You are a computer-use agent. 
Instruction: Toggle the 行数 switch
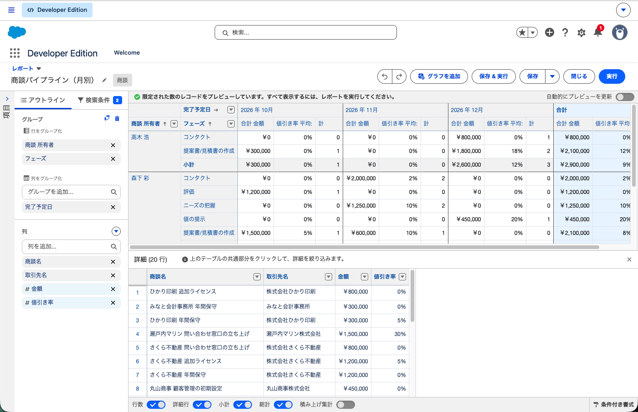coord(156,405)
